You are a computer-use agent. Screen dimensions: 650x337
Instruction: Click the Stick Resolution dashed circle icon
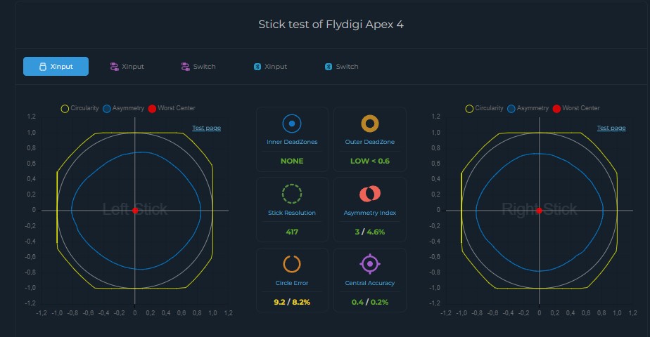click(292, 194)
